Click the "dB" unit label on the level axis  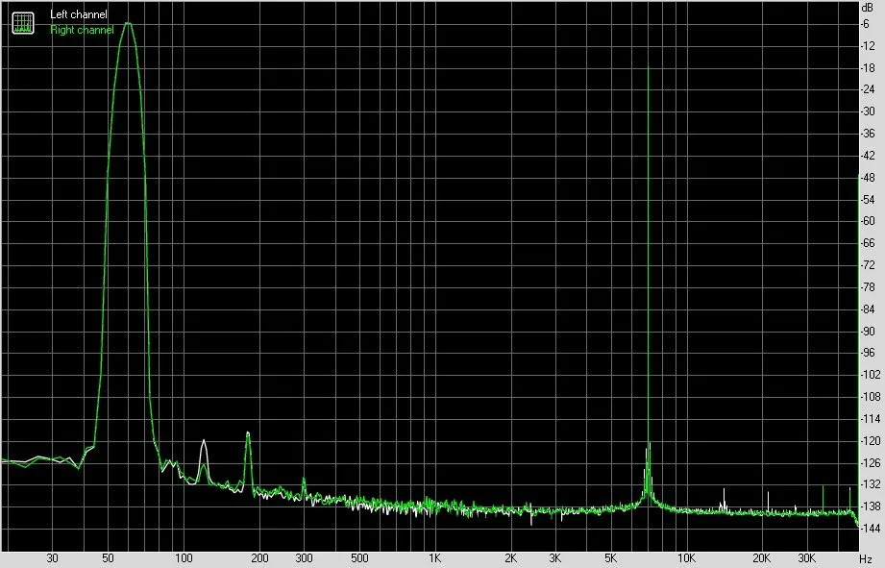point(867,8)
